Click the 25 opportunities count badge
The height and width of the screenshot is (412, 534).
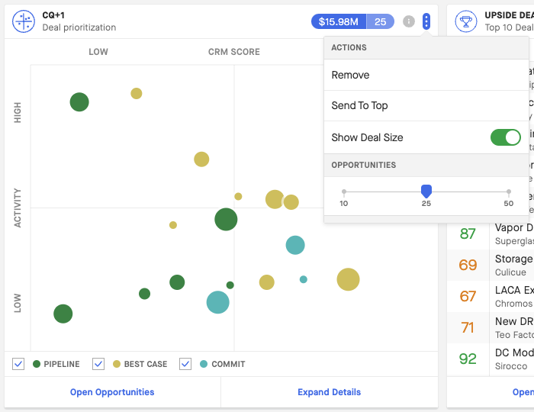(x=381, y=21)
